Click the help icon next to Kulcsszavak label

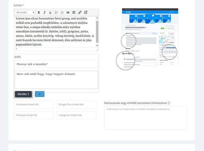169,103
